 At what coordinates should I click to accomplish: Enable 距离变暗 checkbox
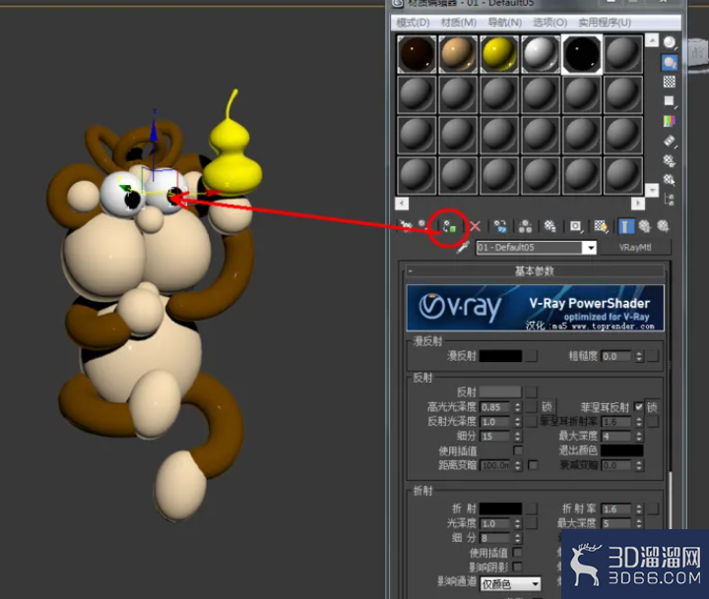(x=533, y=465)
